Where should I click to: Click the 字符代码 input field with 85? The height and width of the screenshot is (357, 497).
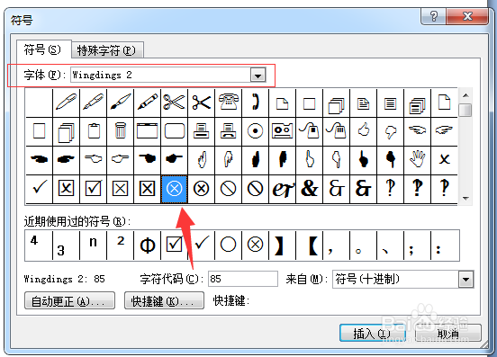tap(243, 279)
